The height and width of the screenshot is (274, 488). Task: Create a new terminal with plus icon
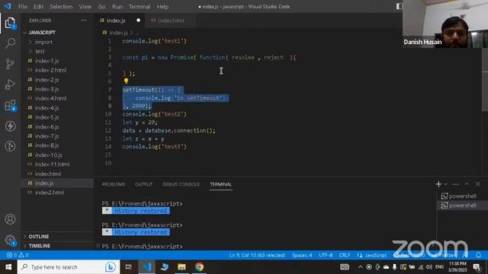[x=438, y=184]
